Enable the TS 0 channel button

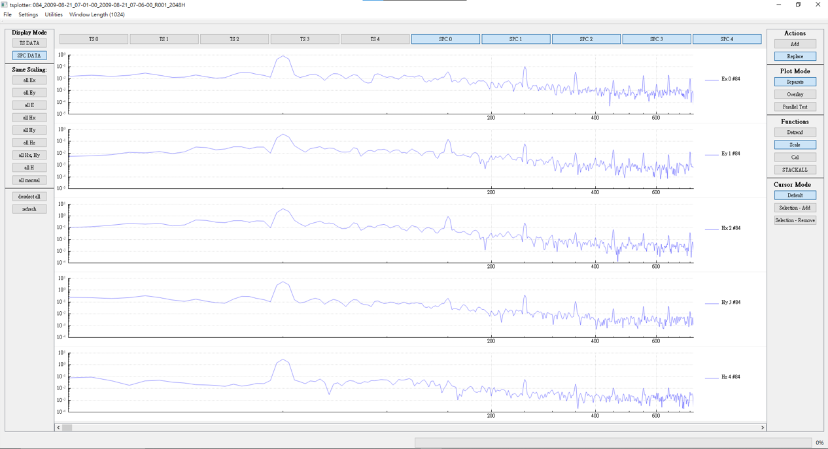(94, 39)
